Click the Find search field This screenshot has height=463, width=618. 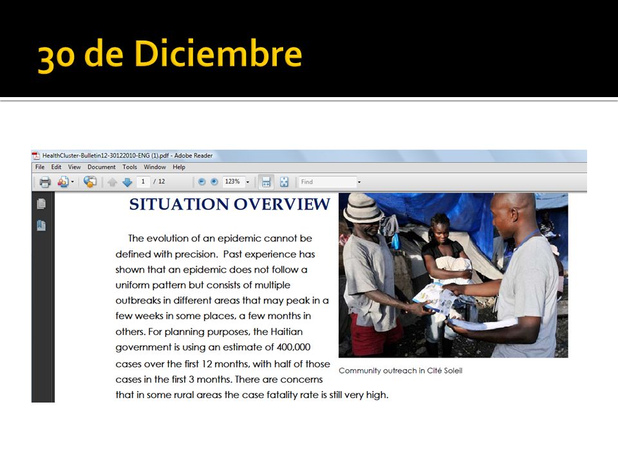coord(328,182)
